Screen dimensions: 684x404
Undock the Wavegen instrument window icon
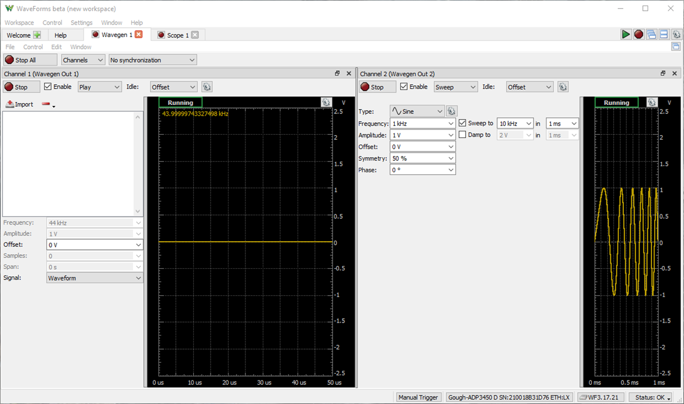point(676,47)
